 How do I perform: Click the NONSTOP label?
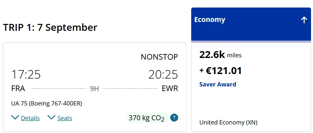coord(159,57)
